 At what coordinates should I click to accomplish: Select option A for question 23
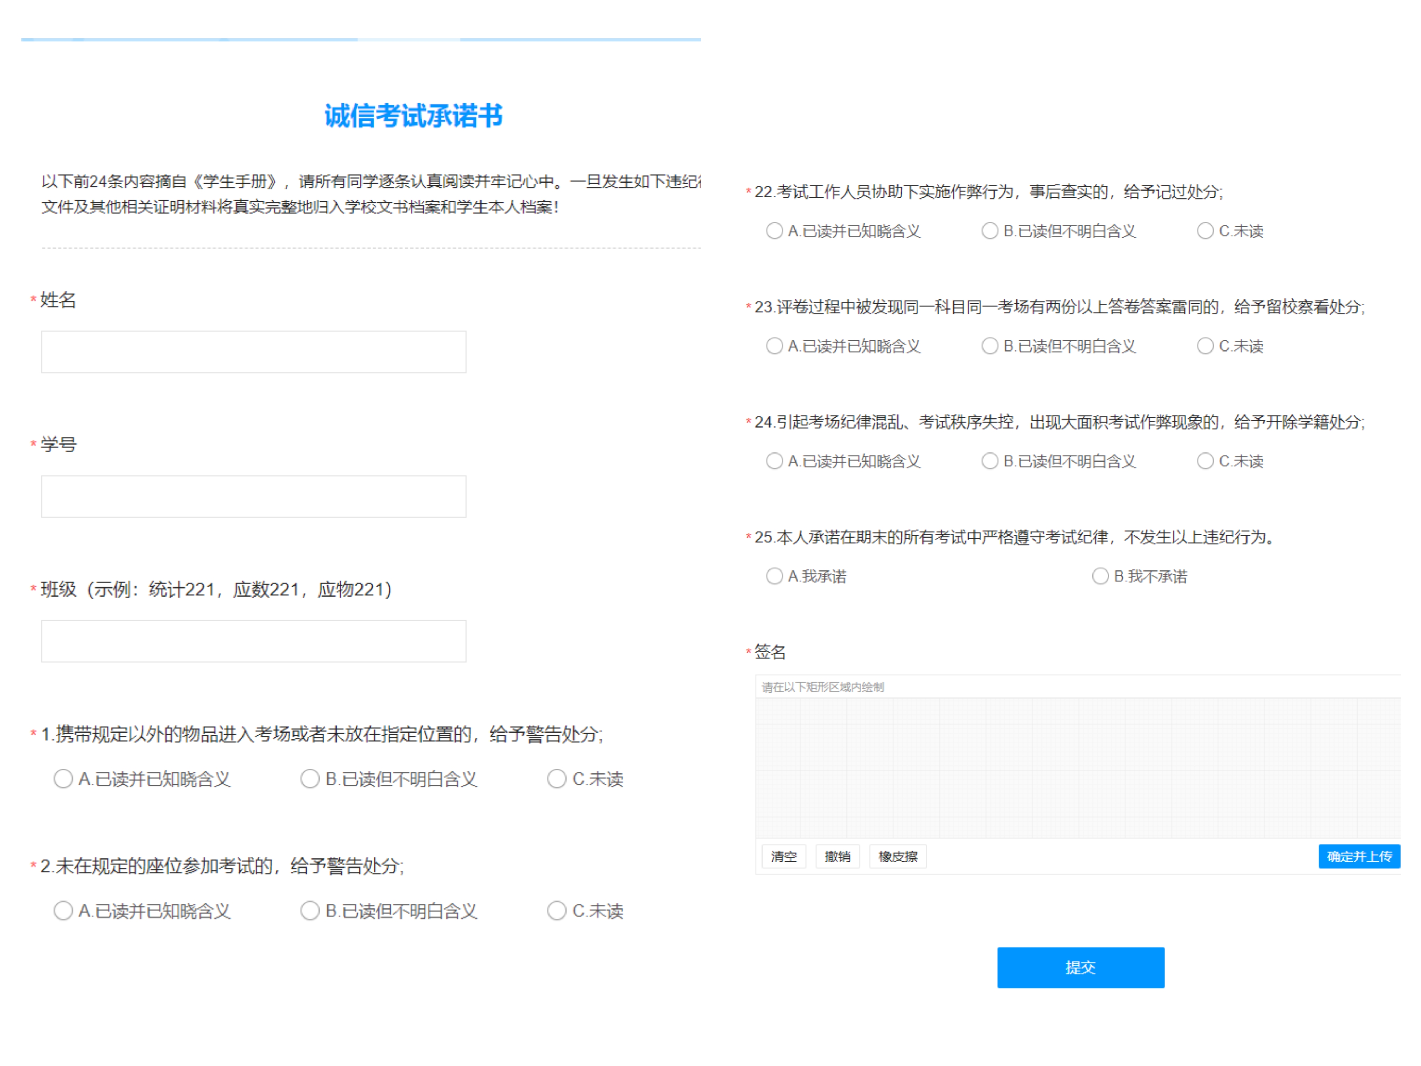click(774, 346)
